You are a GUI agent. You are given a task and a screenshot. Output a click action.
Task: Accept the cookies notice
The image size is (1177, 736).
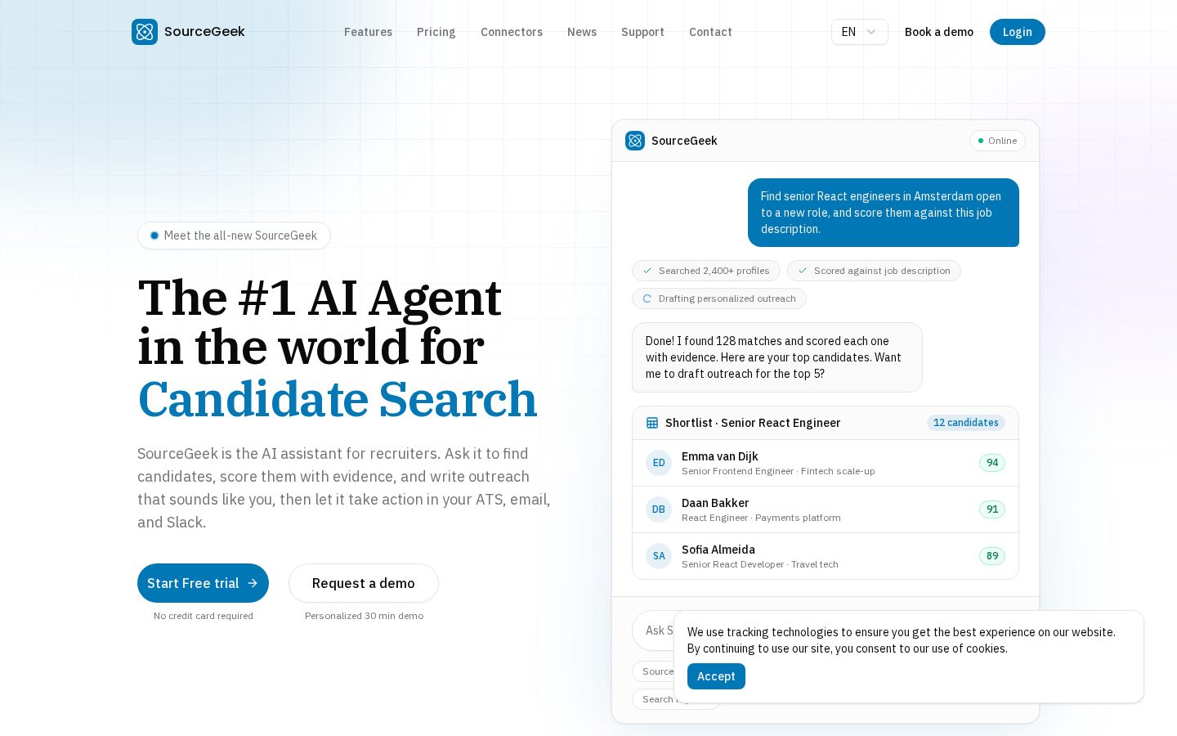coord(716,676)
